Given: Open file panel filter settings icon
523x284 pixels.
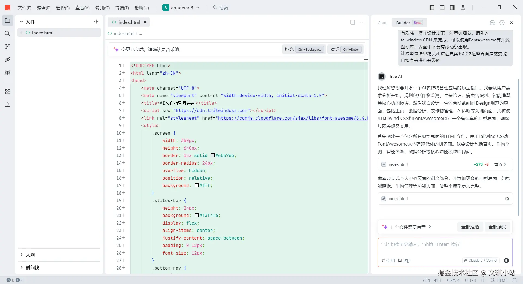Looking at the screenshot, I should 96,22.
